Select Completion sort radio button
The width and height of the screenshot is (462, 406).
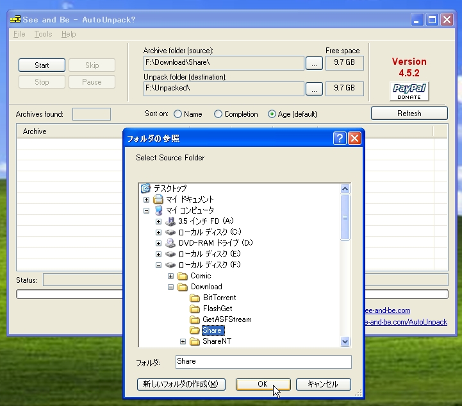(218, 114)
